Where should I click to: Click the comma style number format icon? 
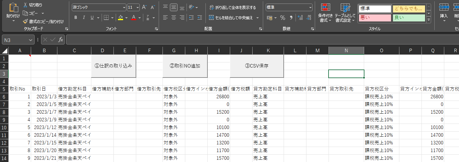coord(291,18)
